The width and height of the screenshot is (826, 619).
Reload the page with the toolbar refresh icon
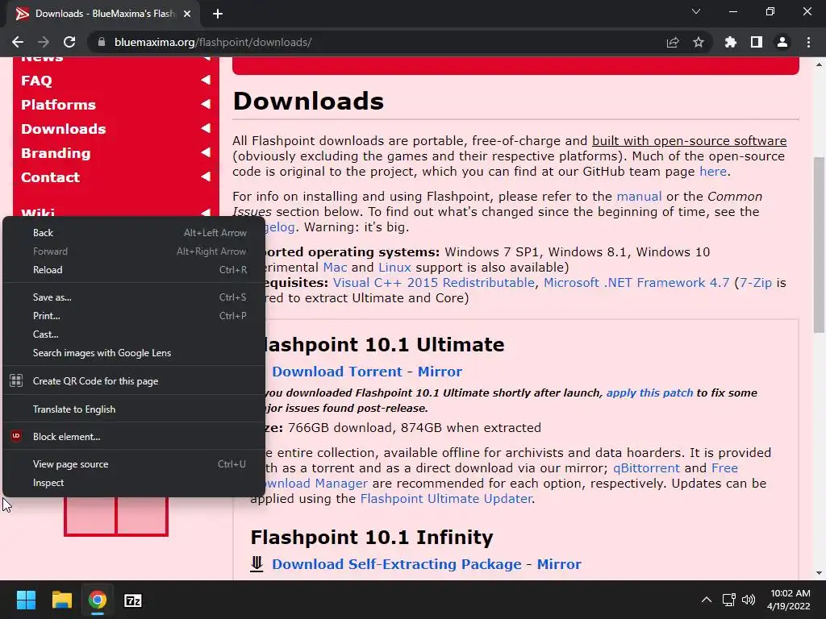coord(69,42)
